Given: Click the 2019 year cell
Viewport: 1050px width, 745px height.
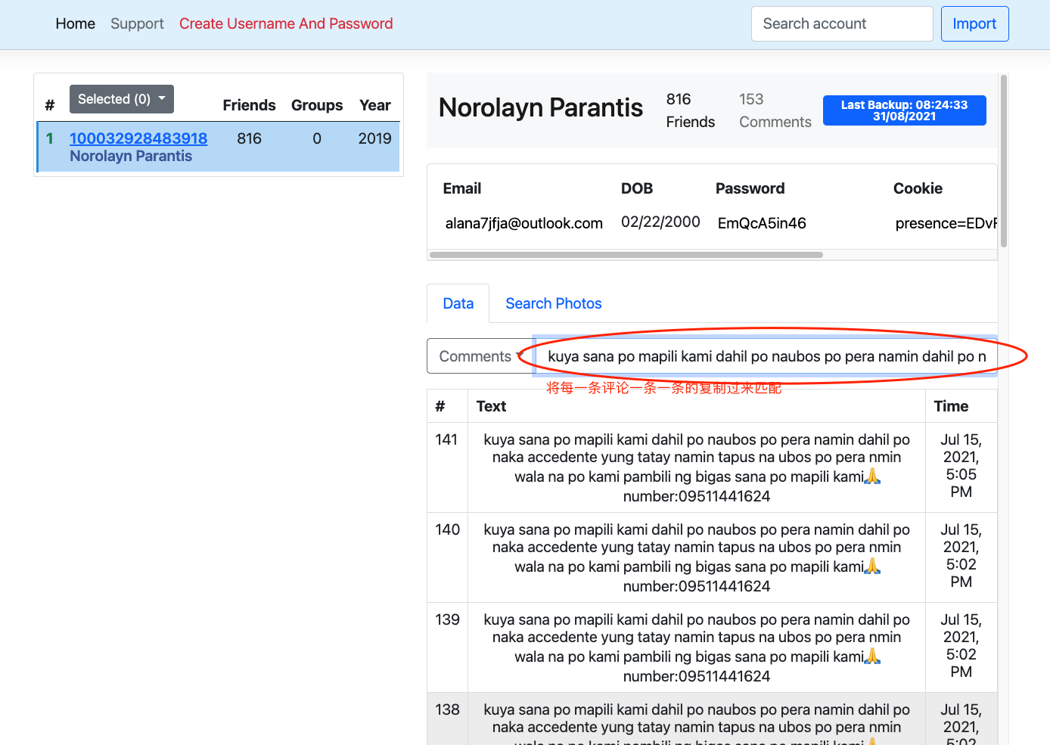Looking at the screenshot, I should coord(375,138).
